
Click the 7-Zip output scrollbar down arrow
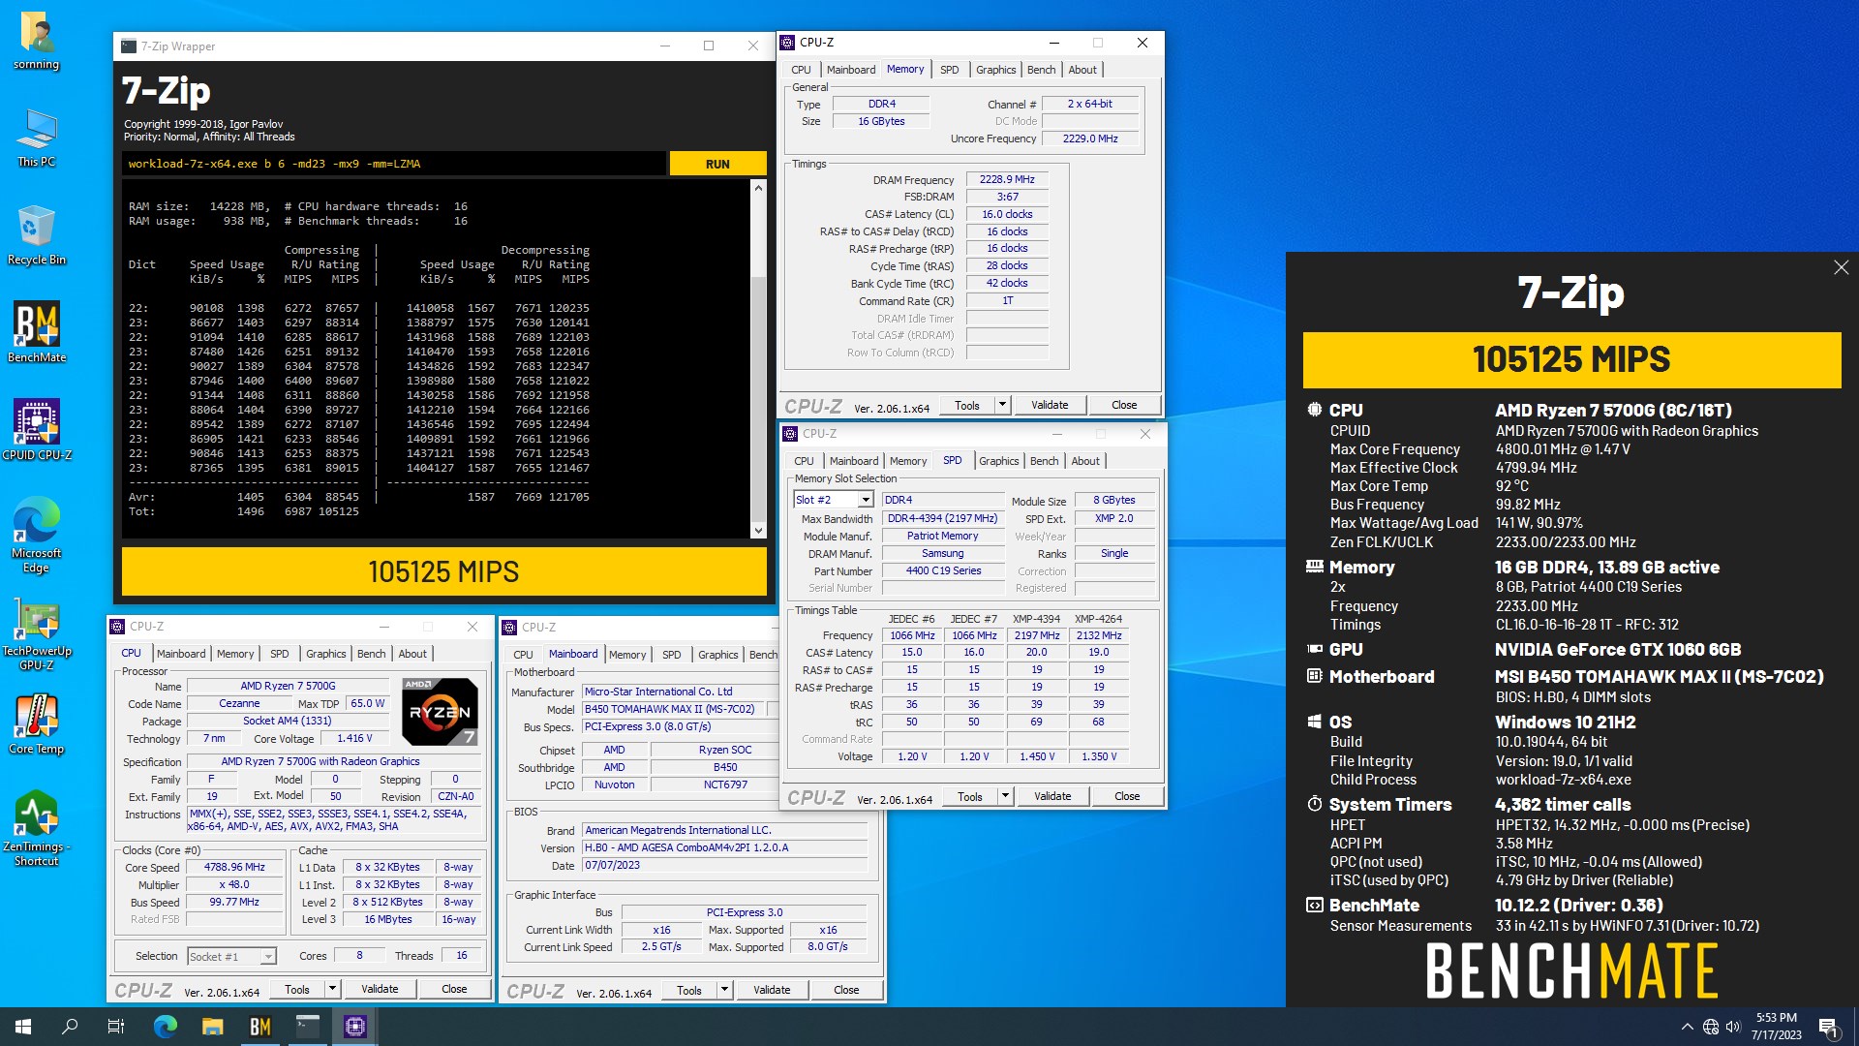pos(758,530)
